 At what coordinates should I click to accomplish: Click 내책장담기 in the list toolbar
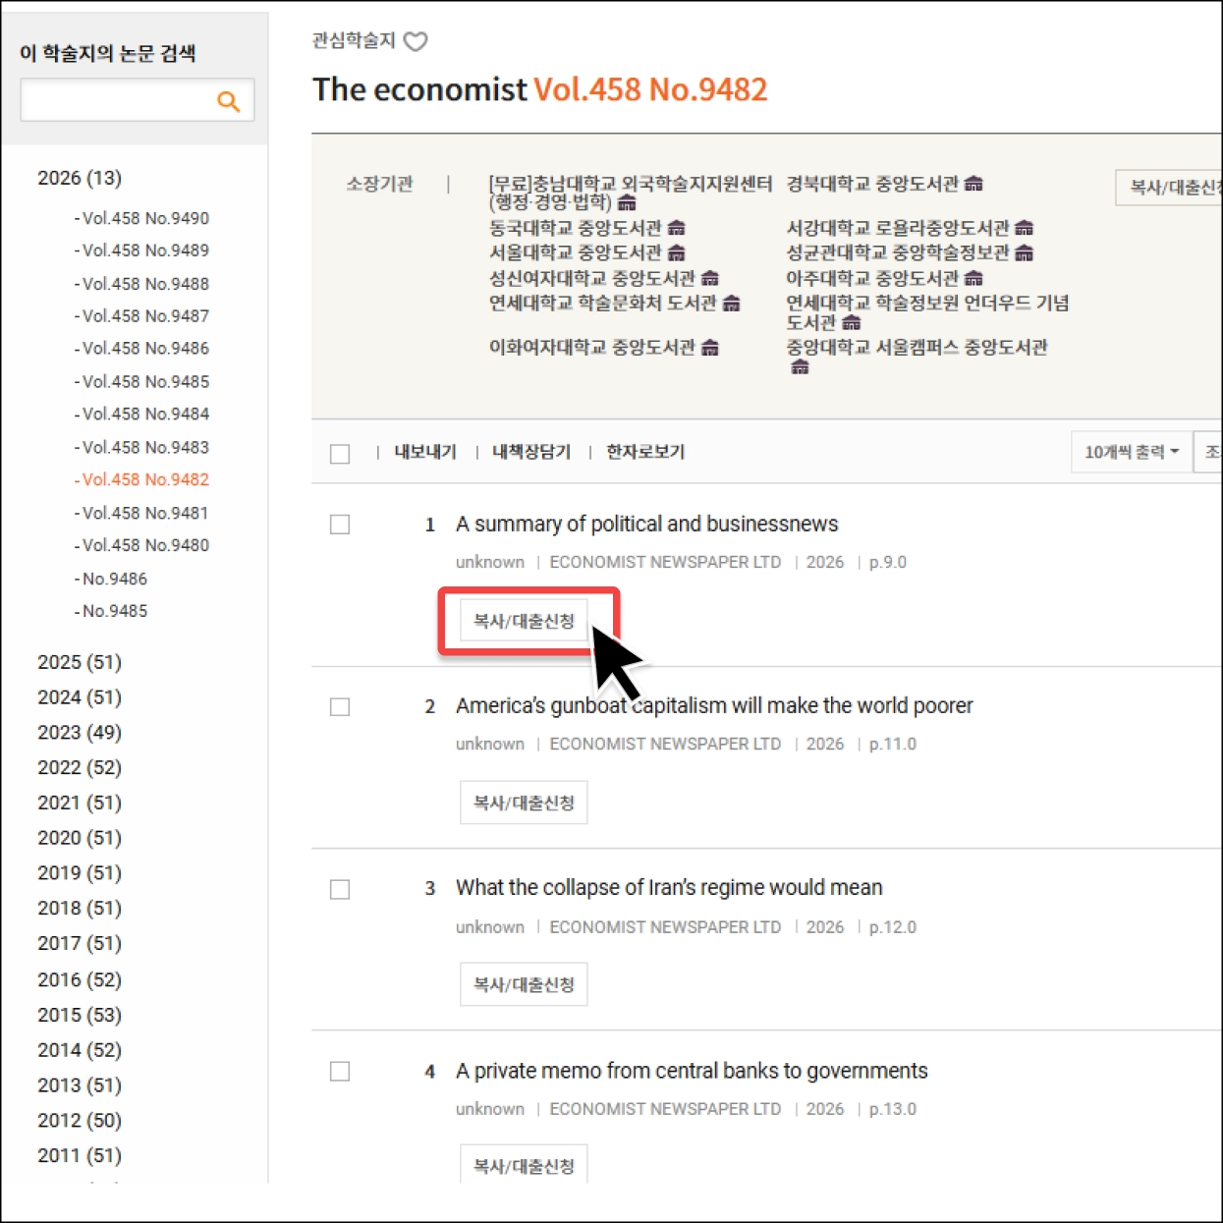pos(531,452)
